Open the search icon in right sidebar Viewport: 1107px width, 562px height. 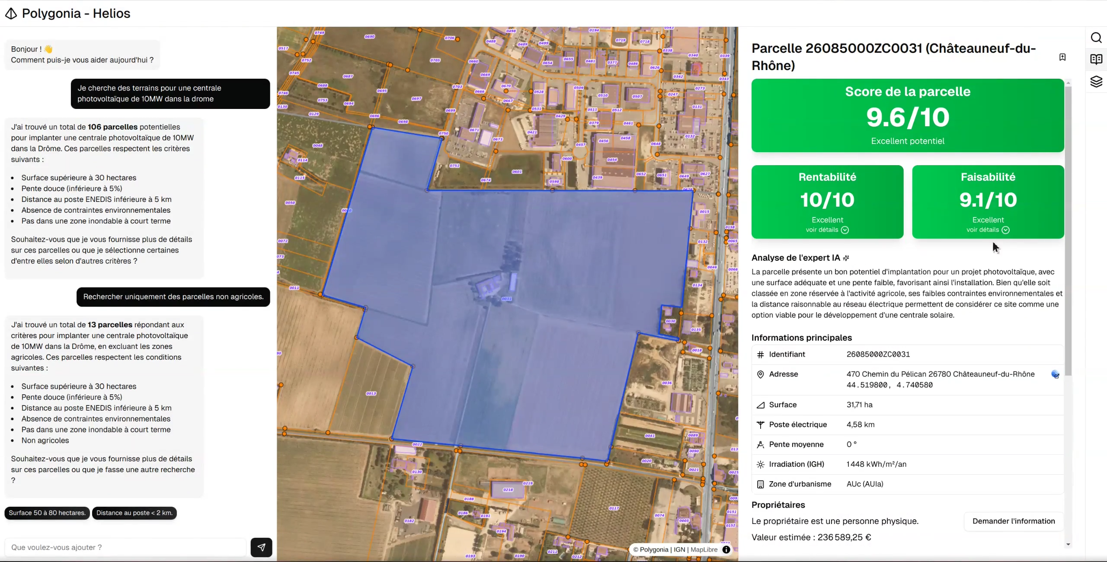click(x=1096, y=38)
